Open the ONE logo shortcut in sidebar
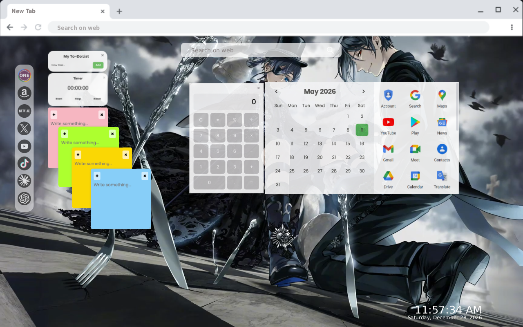Screen dimensions: 523x327 [25, 76]
